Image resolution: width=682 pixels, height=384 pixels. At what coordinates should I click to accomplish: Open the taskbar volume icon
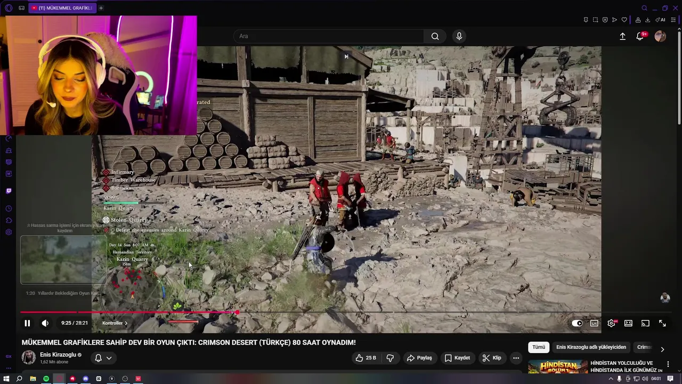pyautogui.click(x=645, y=379)
